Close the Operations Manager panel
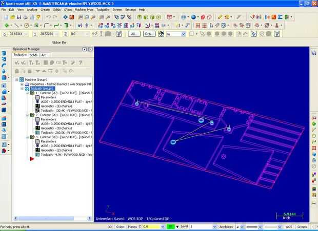 point(90,49)
